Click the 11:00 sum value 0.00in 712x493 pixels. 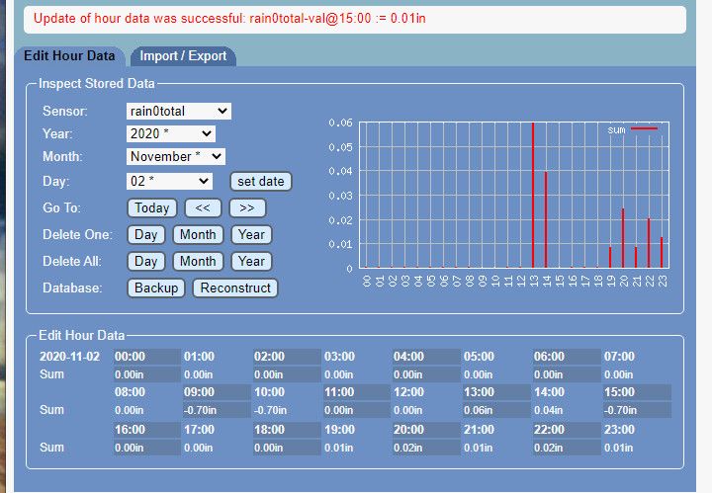pyautogui.click(x=339, y=410)
